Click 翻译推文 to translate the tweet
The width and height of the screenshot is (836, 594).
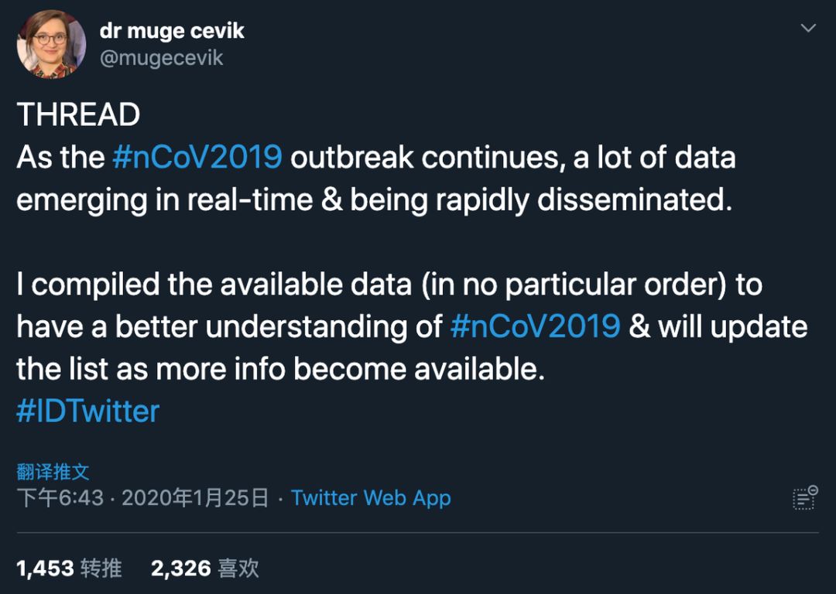tap(53, 471)
